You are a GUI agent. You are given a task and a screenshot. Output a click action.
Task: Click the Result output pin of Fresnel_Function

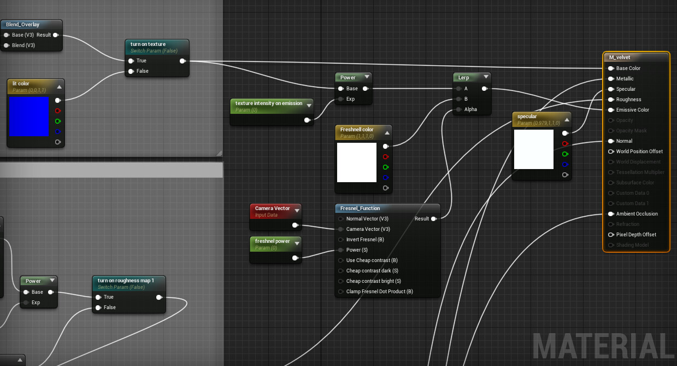[x=434, y=219]
